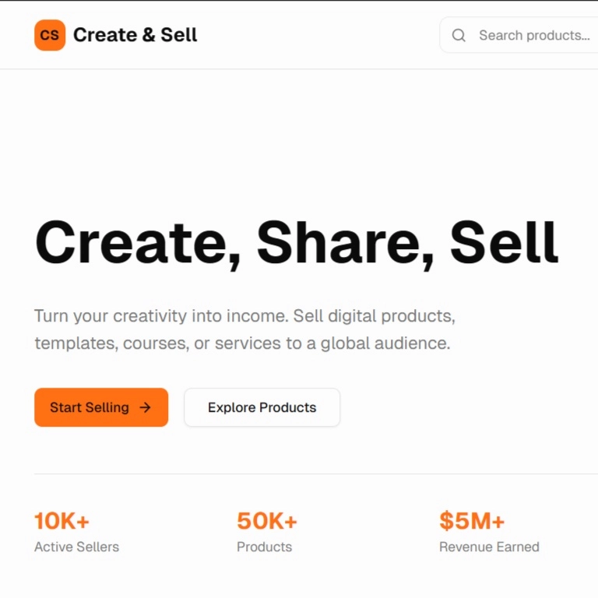Click the Products label under 50K+

pyautogui.click(x=264, y=547)
